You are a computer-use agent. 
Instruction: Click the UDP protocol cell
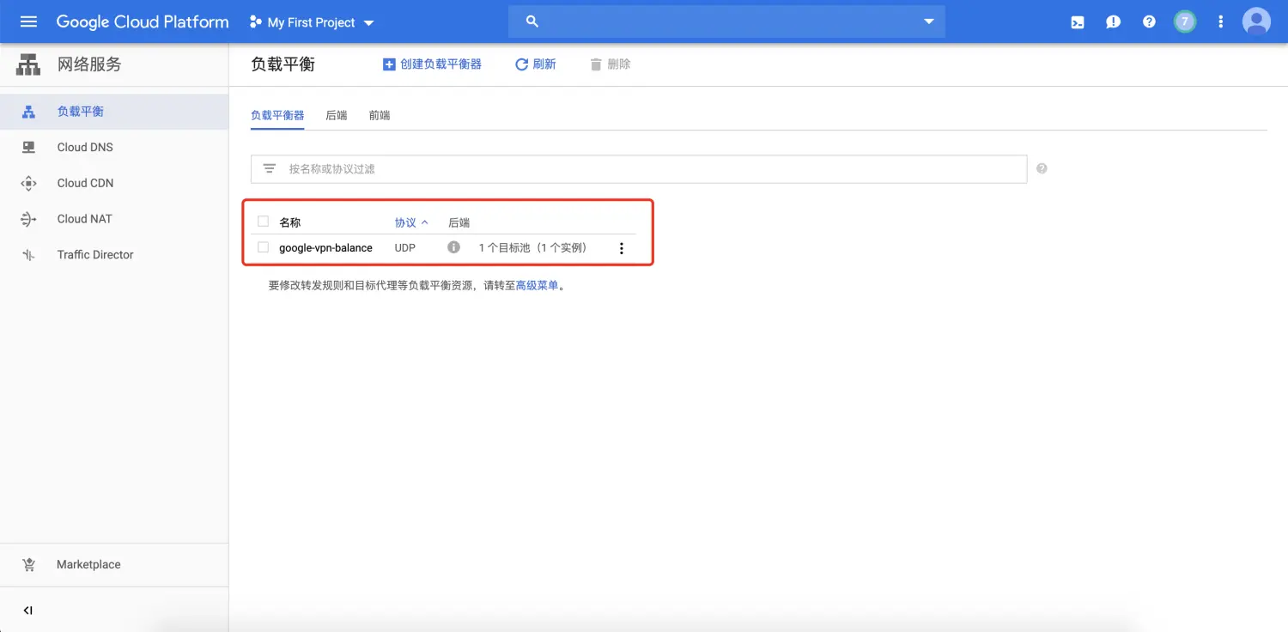tap(405, 248)
